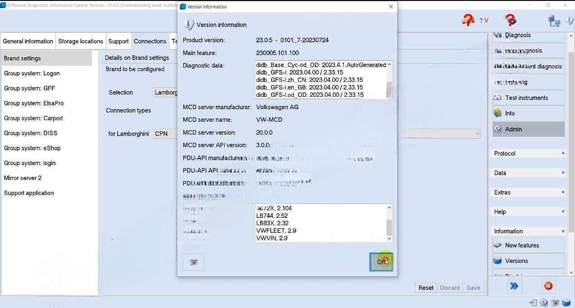Open the Diagnosis mode in the right panel
The height and width of the screenshot is (308, 575).
pos(528,35)
